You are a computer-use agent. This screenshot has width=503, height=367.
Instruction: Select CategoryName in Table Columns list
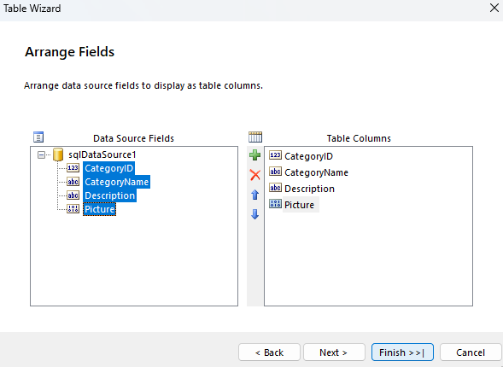click(316, 172)
